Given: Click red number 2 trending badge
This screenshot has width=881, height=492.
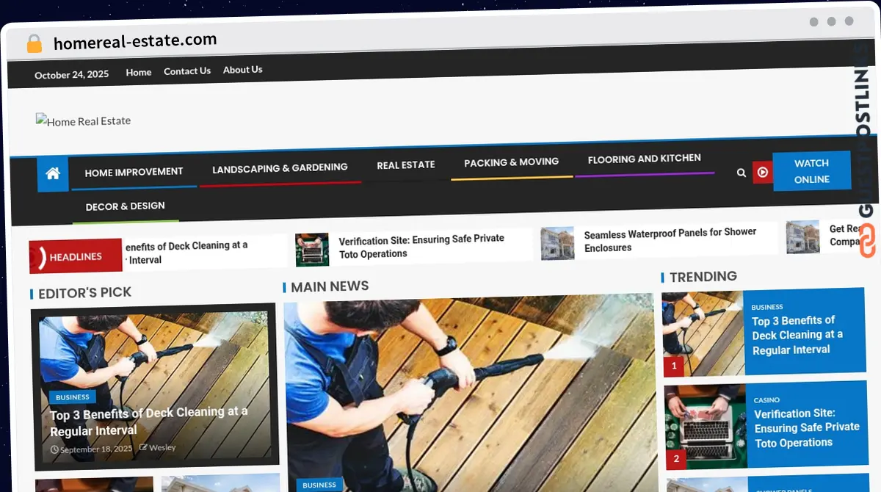Looking at the screenshot, I should tap(675, 459).
